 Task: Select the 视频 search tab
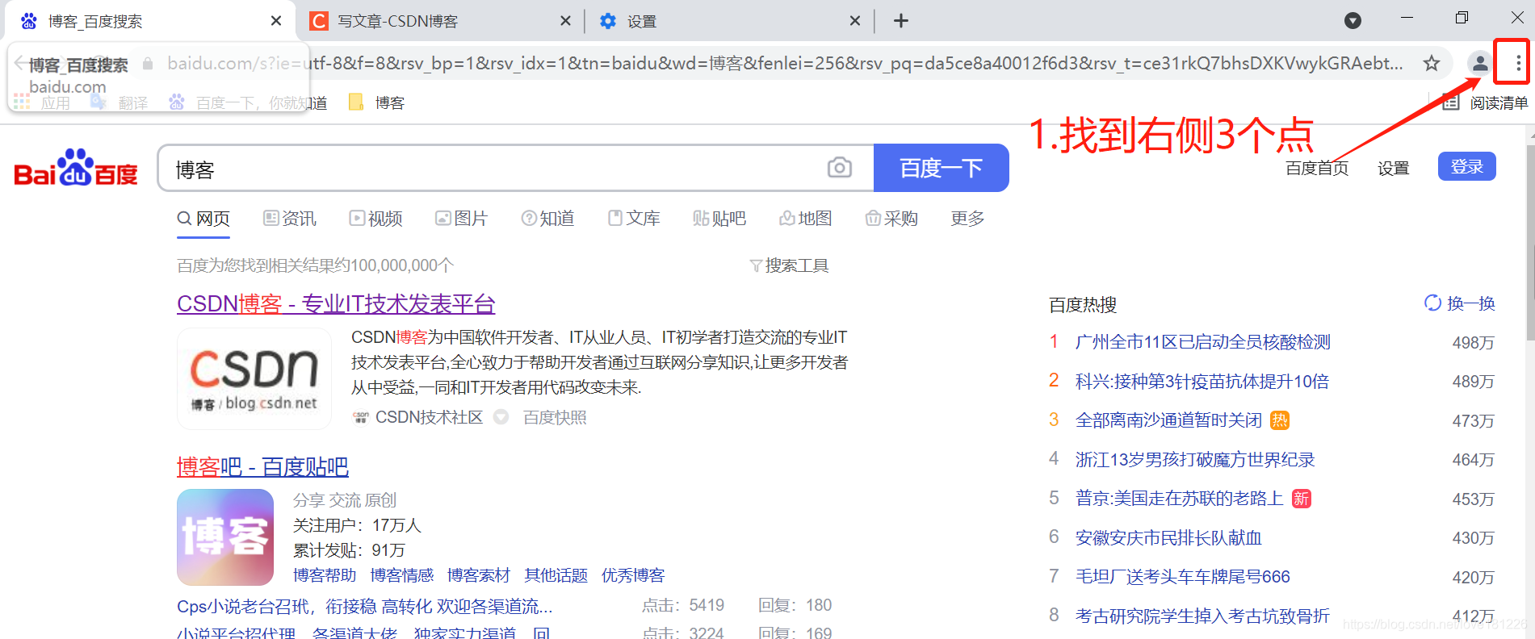(x=376, y=219)
